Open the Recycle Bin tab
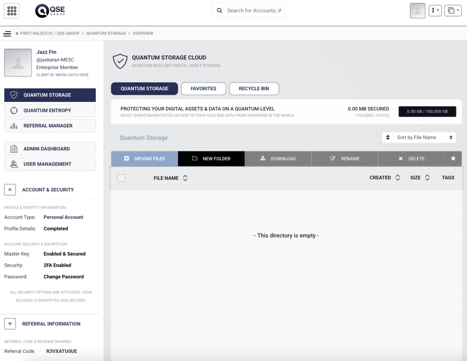This screenshot has height=361, width=467. tap(254, 89)
